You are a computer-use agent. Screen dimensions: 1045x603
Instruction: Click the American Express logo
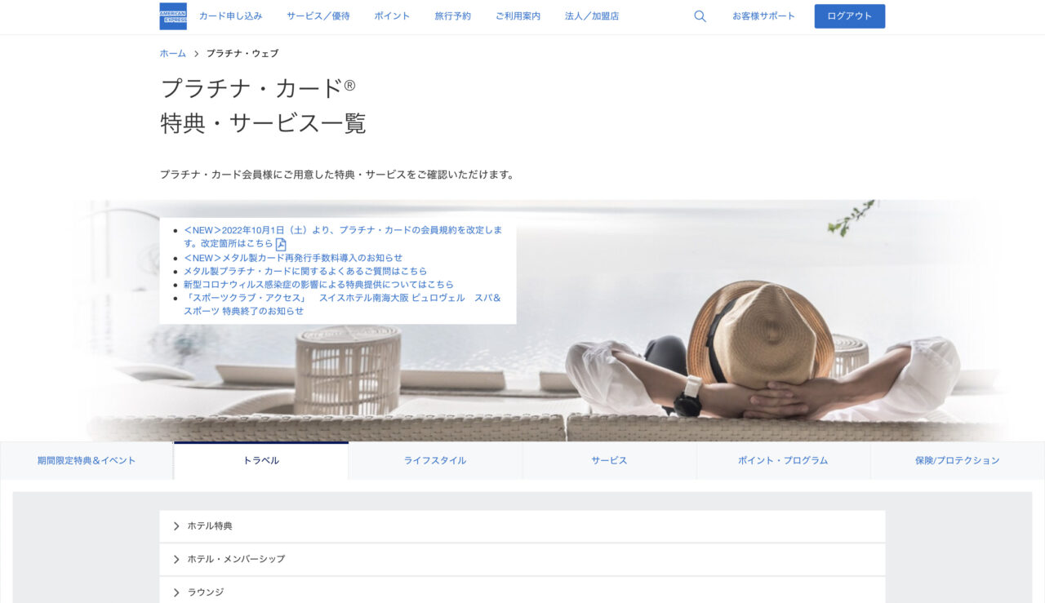(x=173, y=16)
